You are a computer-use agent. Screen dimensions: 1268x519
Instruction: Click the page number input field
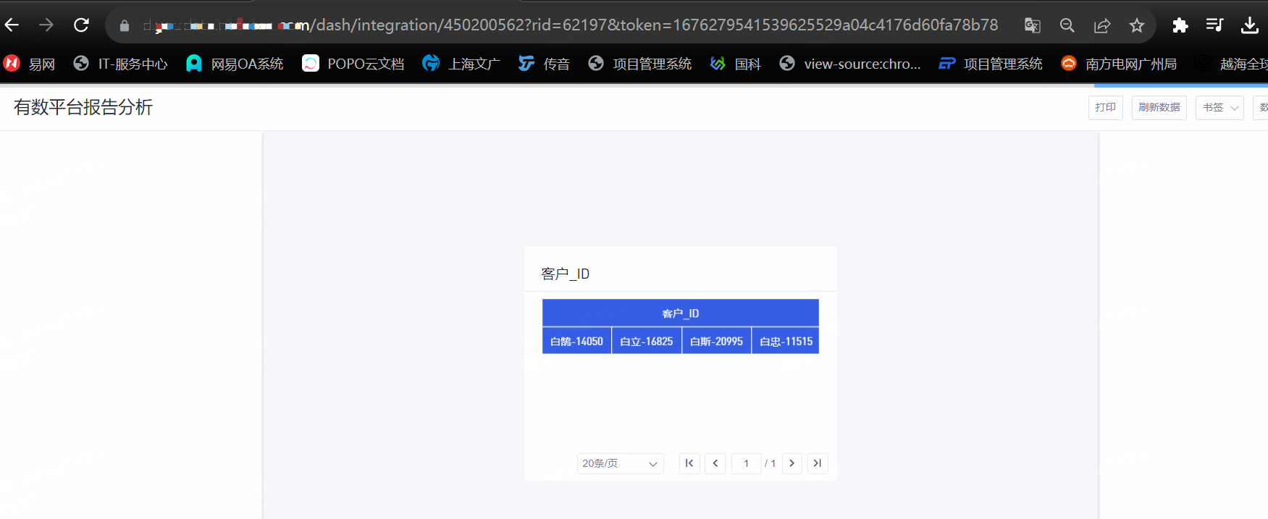tap(746, 463)
